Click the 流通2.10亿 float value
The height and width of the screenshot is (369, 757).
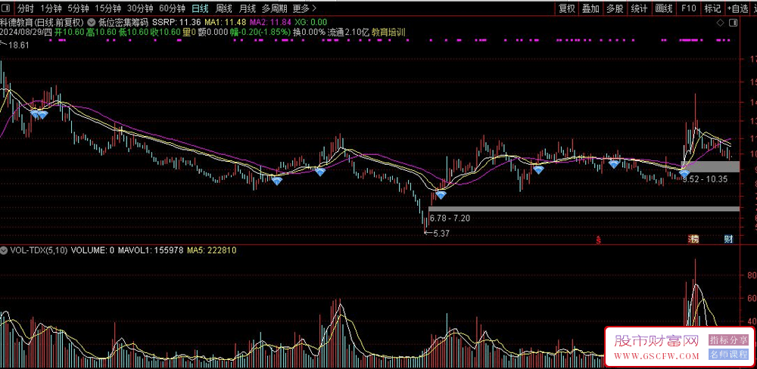[x=348, y=33]
